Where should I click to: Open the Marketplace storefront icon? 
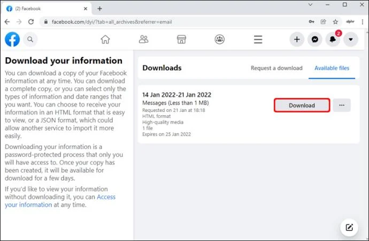click(x=181, y=39)
